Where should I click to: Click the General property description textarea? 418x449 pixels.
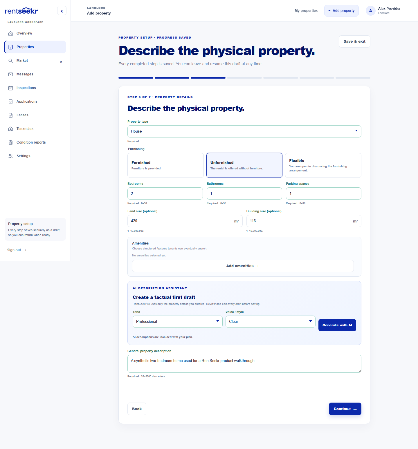[244, 364]
